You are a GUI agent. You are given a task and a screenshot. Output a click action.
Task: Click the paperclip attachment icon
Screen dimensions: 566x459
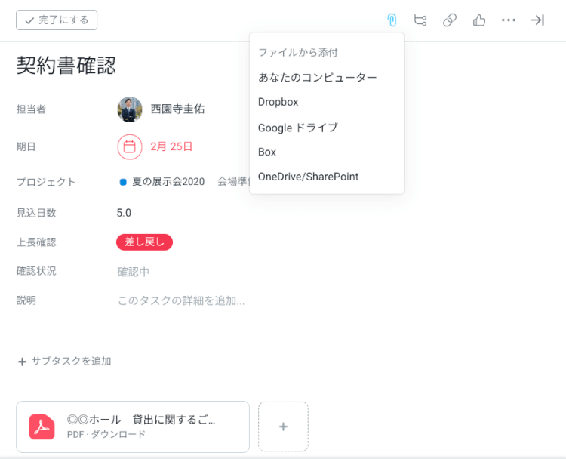coord(392,20)
